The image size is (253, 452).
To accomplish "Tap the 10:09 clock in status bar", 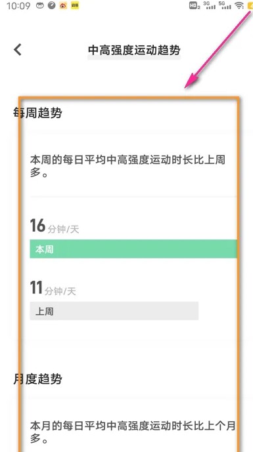I will [18, 6].
